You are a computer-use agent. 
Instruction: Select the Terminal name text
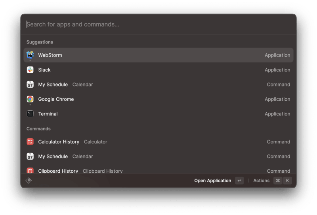pyautogui.click(x=48, y=114)
